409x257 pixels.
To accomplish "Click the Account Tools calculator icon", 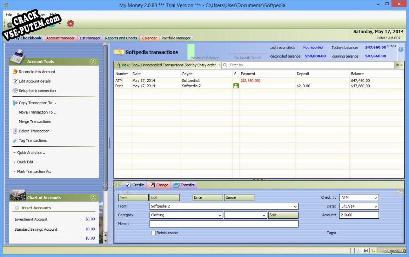I will (x=17, y=57).
